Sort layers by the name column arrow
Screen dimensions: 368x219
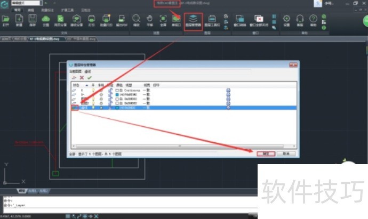click(x=86, y=85)
